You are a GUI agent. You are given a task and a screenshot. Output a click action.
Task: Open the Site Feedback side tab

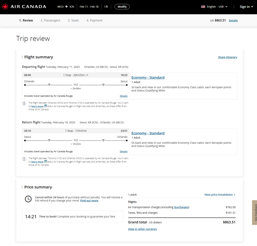(255, 212)
